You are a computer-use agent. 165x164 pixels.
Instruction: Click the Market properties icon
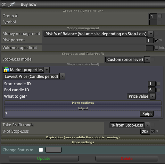tap(6, 70)
